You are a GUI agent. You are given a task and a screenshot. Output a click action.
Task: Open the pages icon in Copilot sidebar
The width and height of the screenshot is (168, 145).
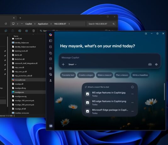pos(51,53)
